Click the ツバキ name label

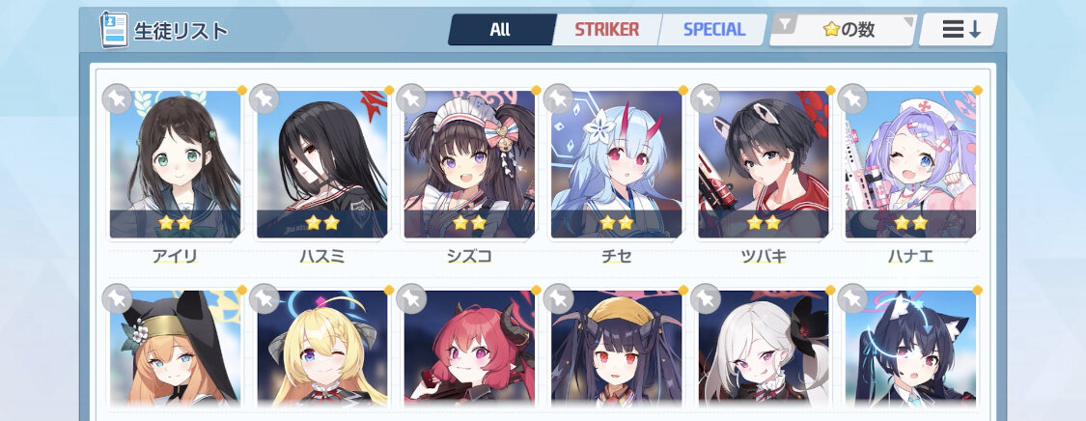click(764, 257)
